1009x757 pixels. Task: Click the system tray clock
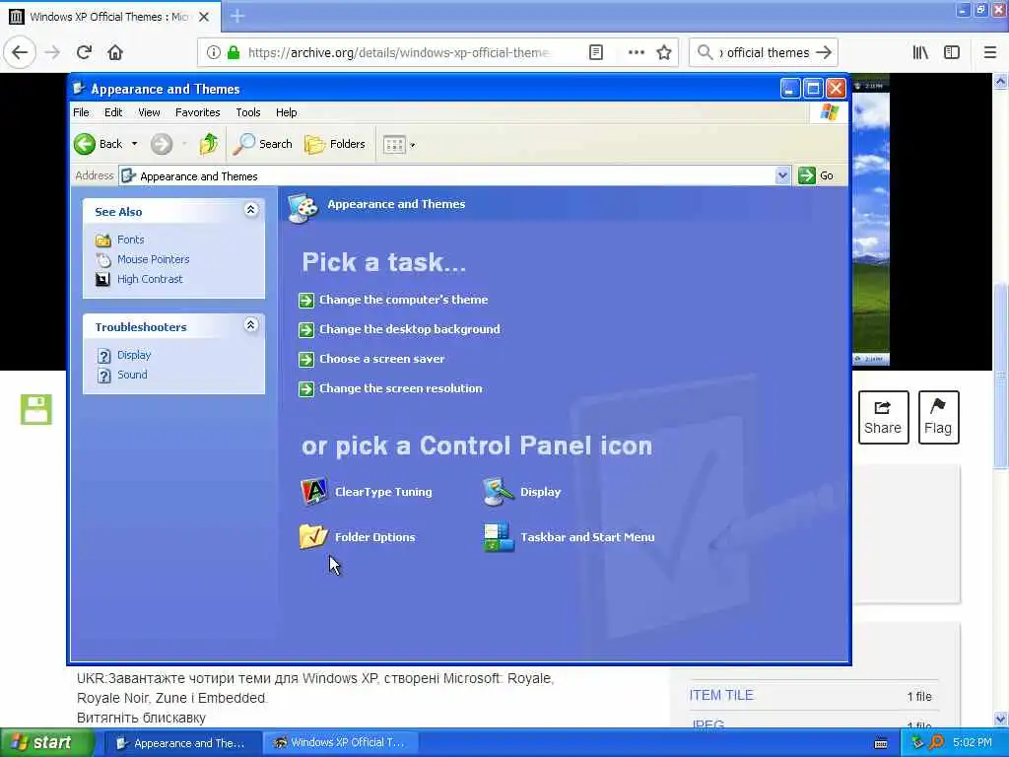click(x=972, y=743)
